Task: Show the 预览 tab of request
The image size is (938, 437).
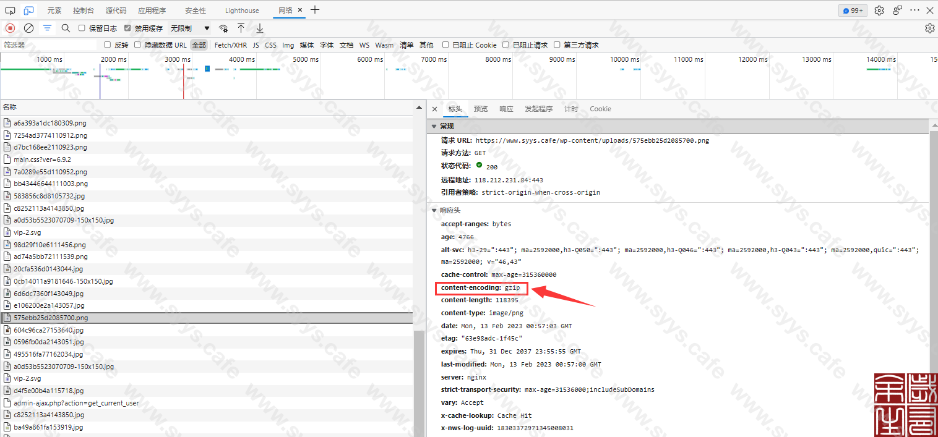Action: [481, 109]
